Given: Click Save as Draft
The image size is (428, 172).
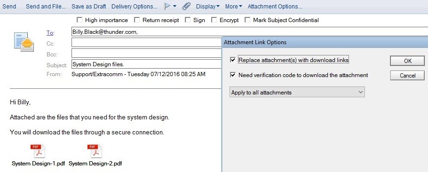Looking at the screenshot, I should [89, 7].
